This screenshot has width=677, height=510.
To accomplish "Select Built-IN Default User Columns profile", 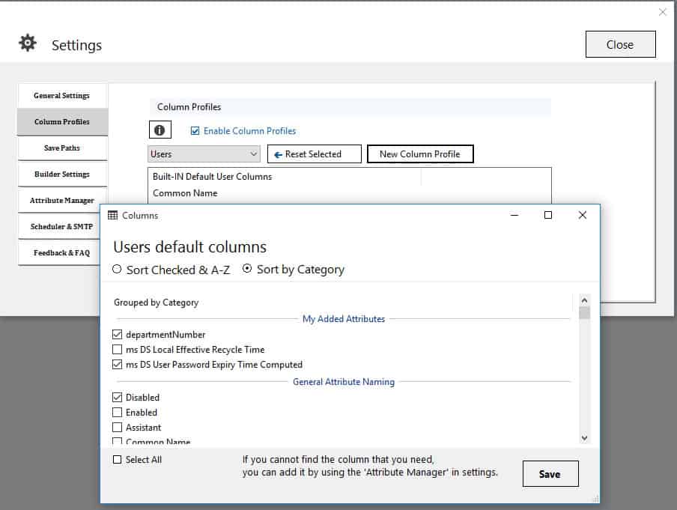I will pyautogui.click(x=212, y=177).
